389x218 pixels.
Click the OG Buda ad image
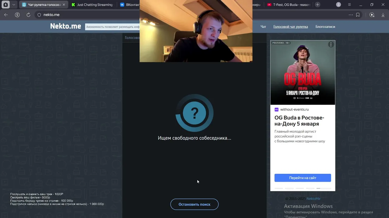(303, 73)
